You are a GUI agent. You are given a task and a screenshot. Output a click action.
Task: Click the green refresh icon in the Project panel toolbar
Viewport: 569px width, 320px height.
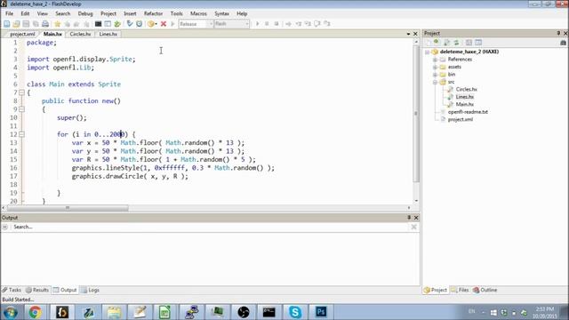tap(437, 43)
